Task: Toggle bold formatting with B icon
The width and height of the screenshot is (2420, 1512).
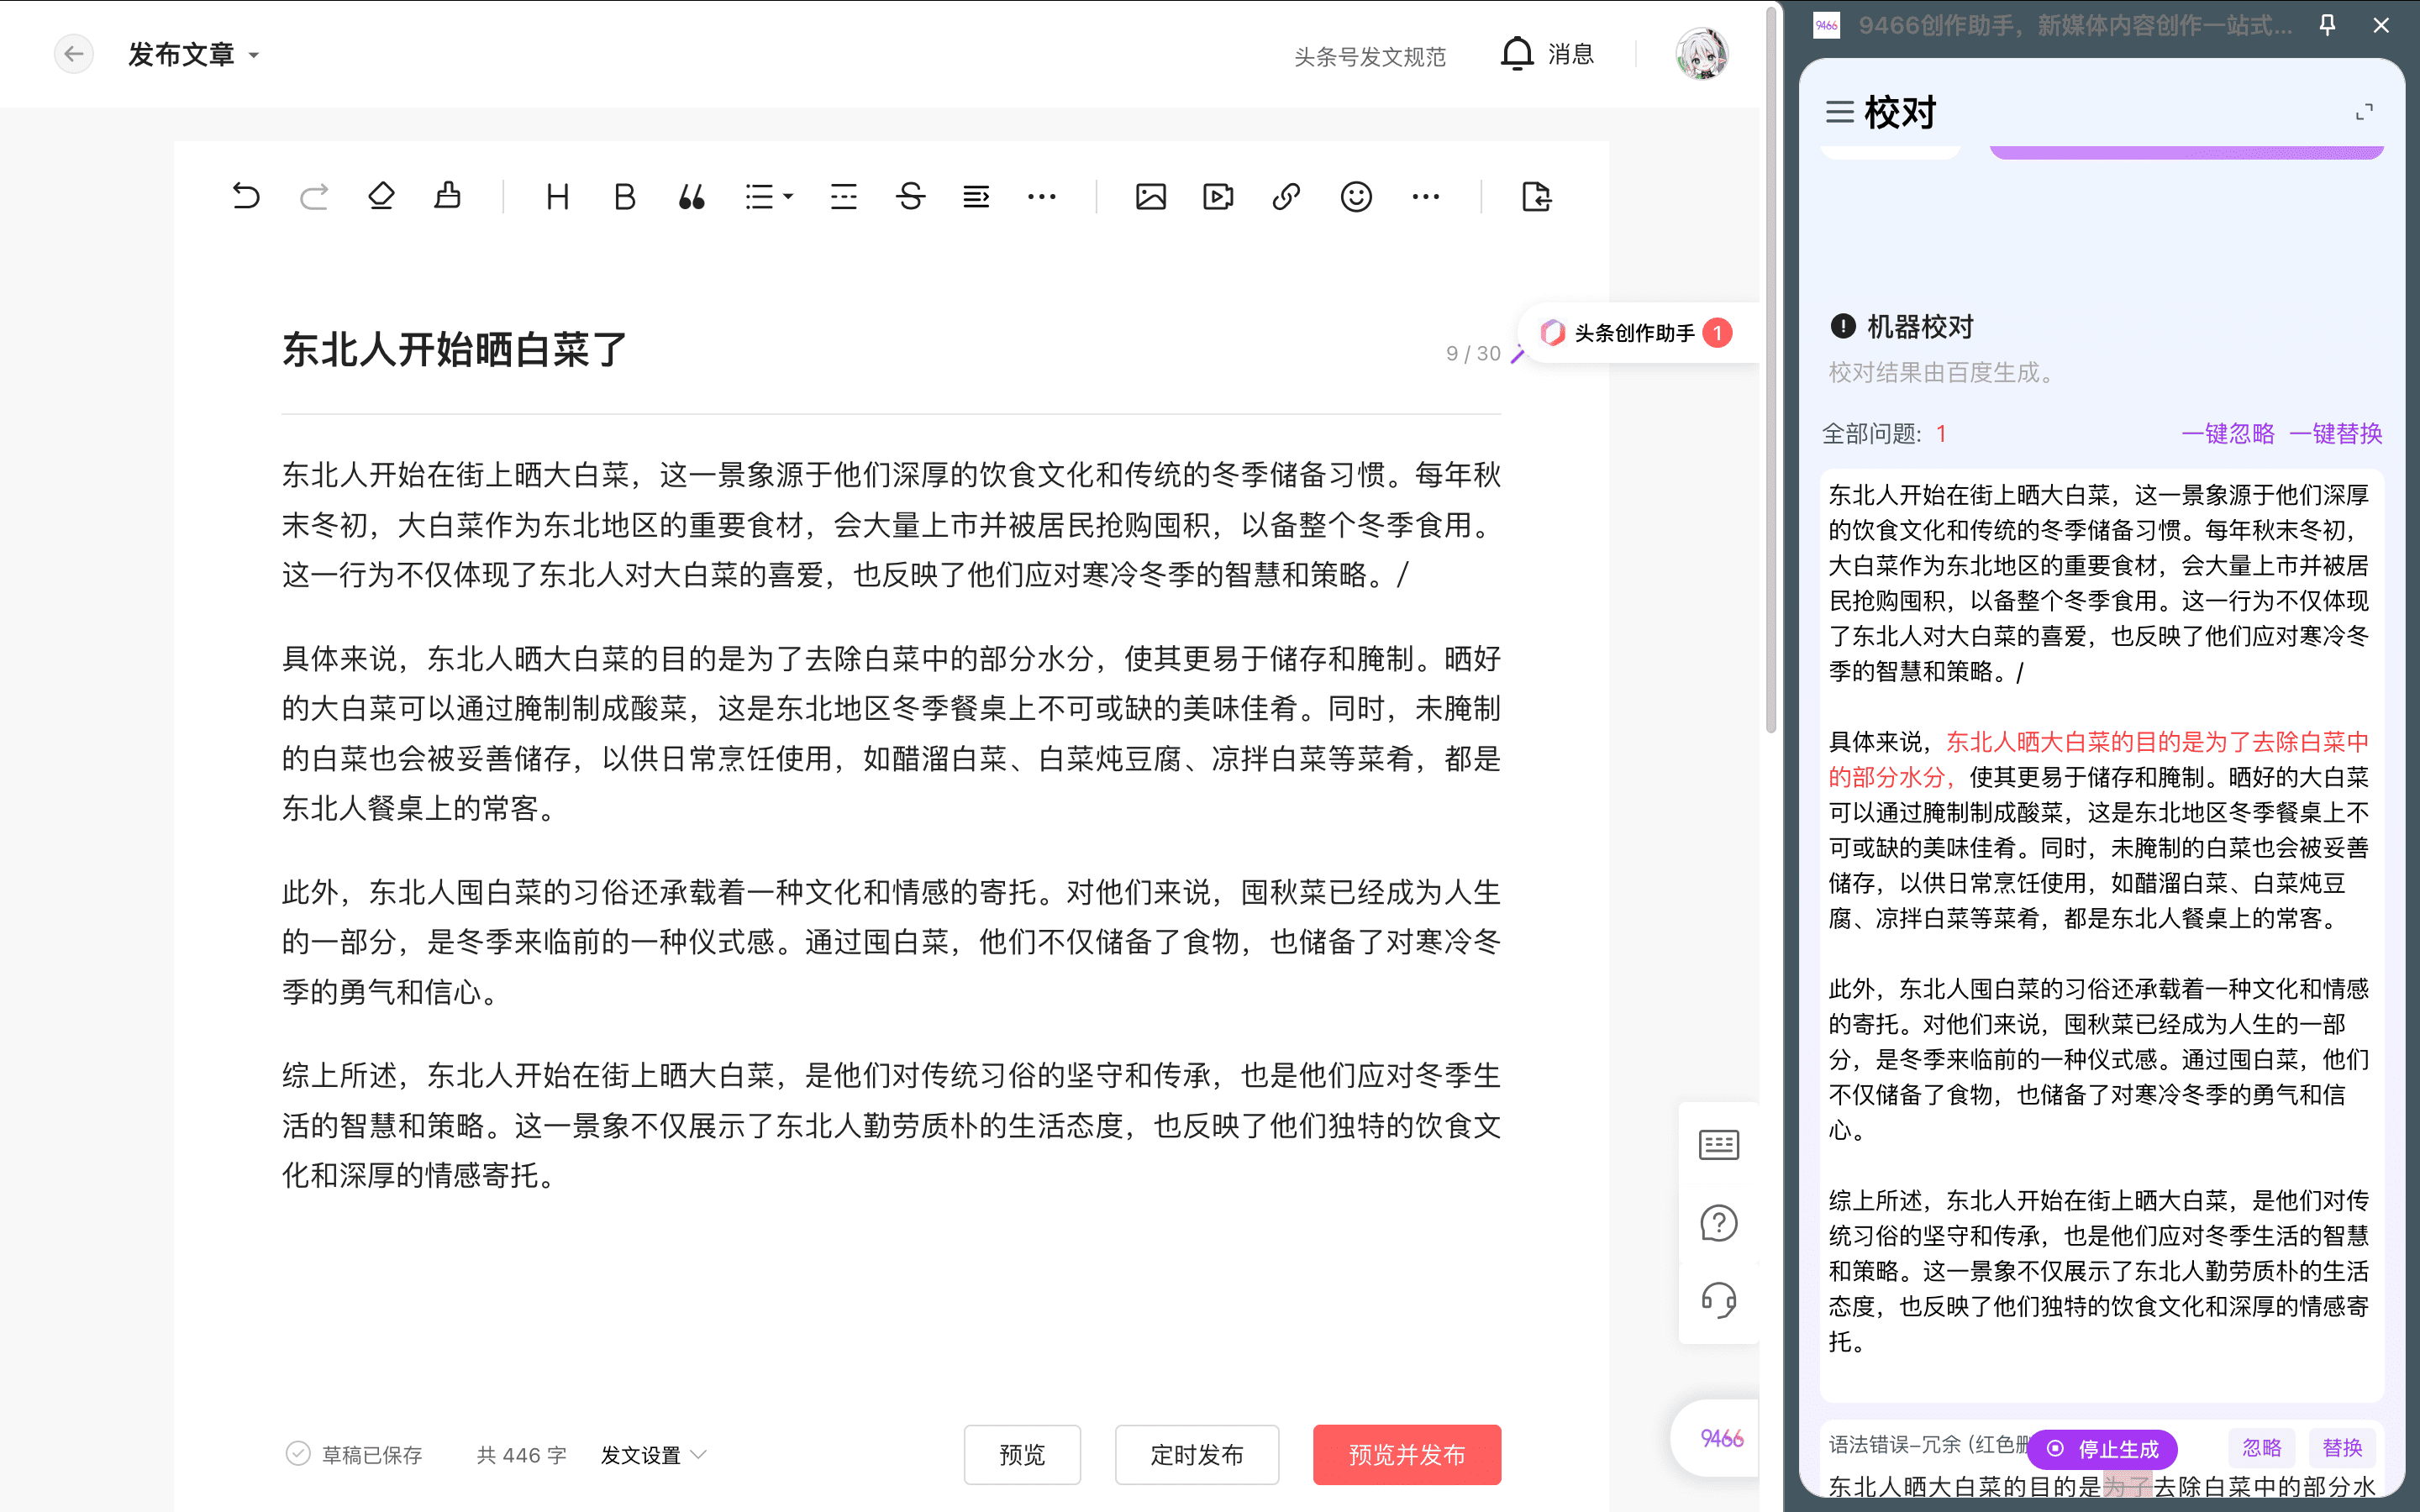Action: [624, 196]
